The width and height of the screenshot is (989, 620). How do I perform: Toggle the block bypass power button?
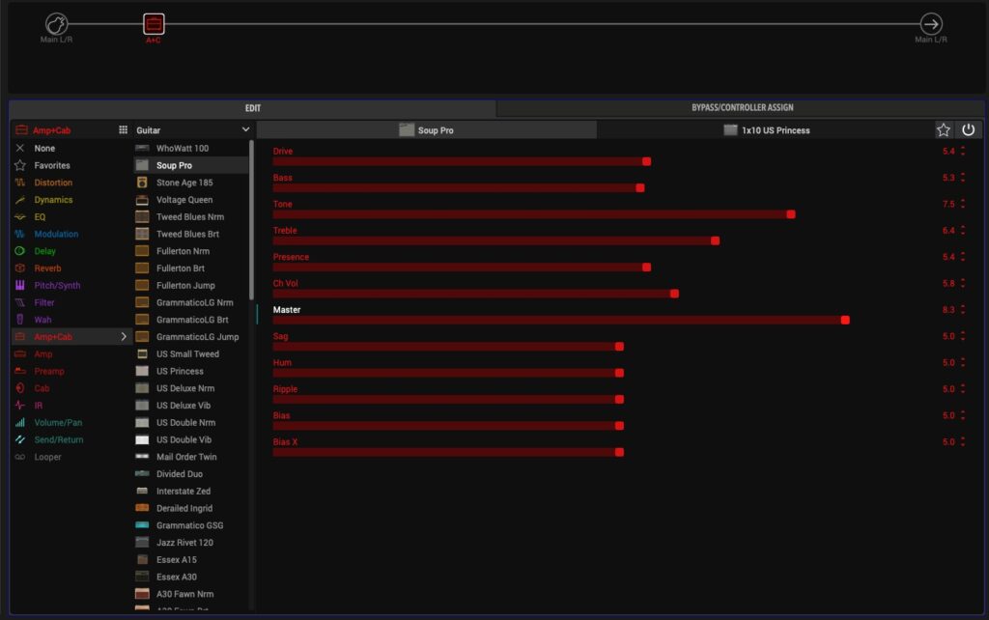(968, 130)
